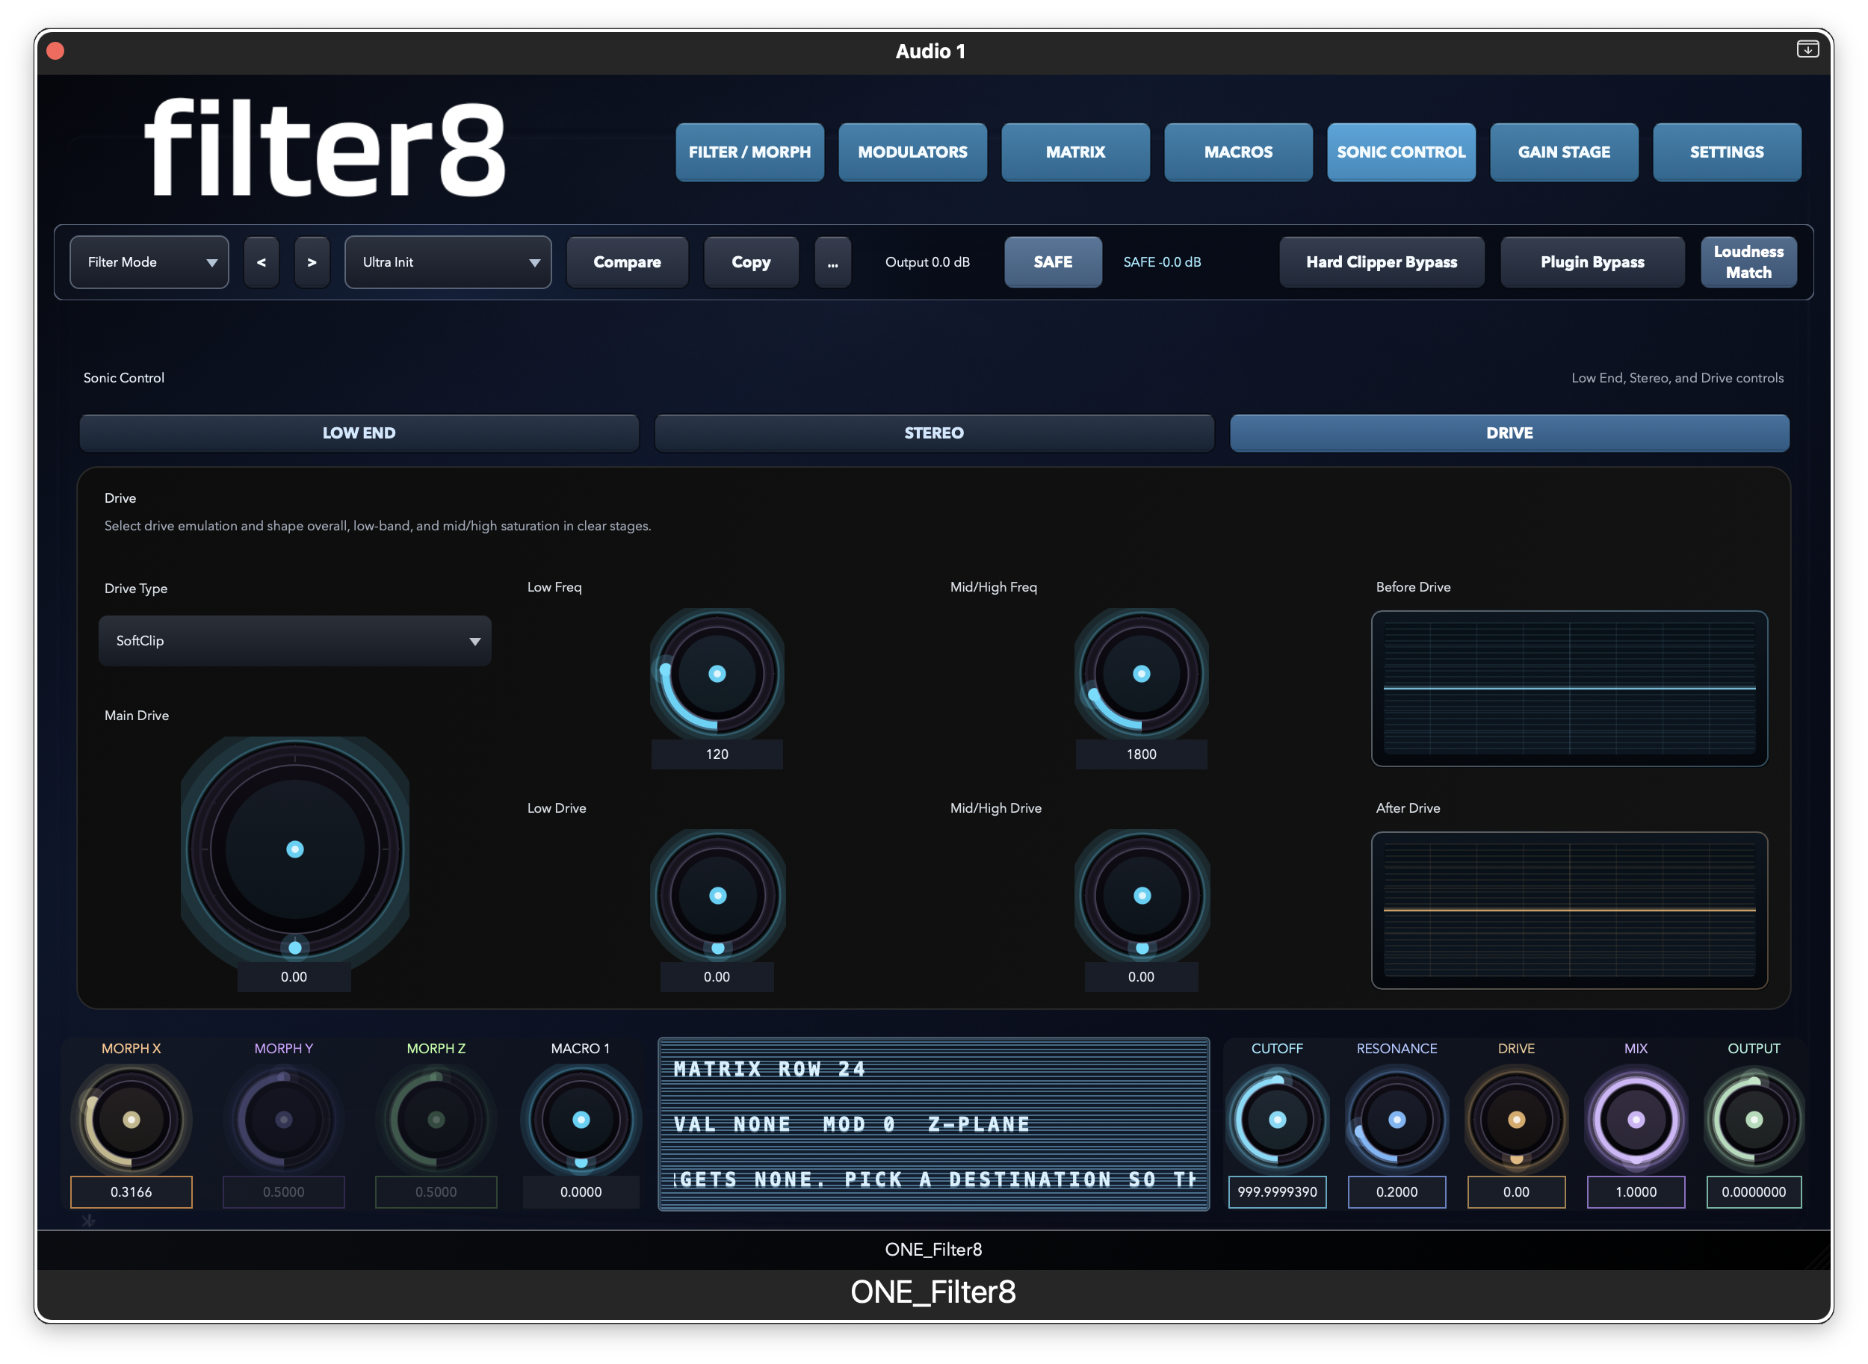The image size is (1868, 1364).
Task: Click the next preset arrow button
Action: tap(312, 261)
